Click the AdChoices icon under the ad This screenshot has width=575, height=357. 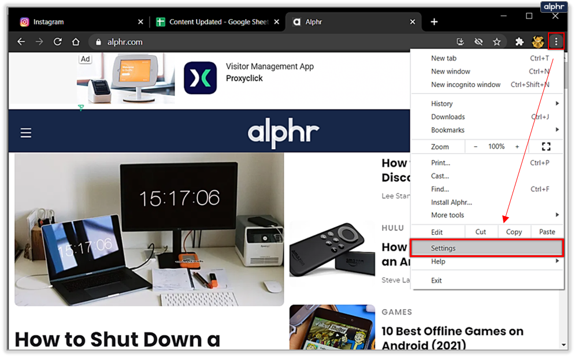click(81, 107)
